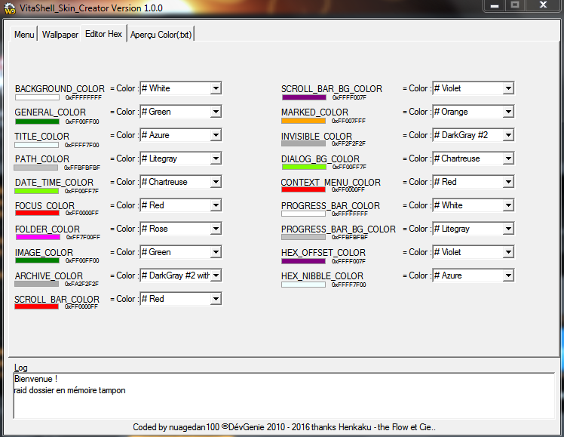Image resolution: width=564 pixels, height=437 pixels.
Task: Click the green IMAGE_COLOR swatch
Action: tap(37, 260)
